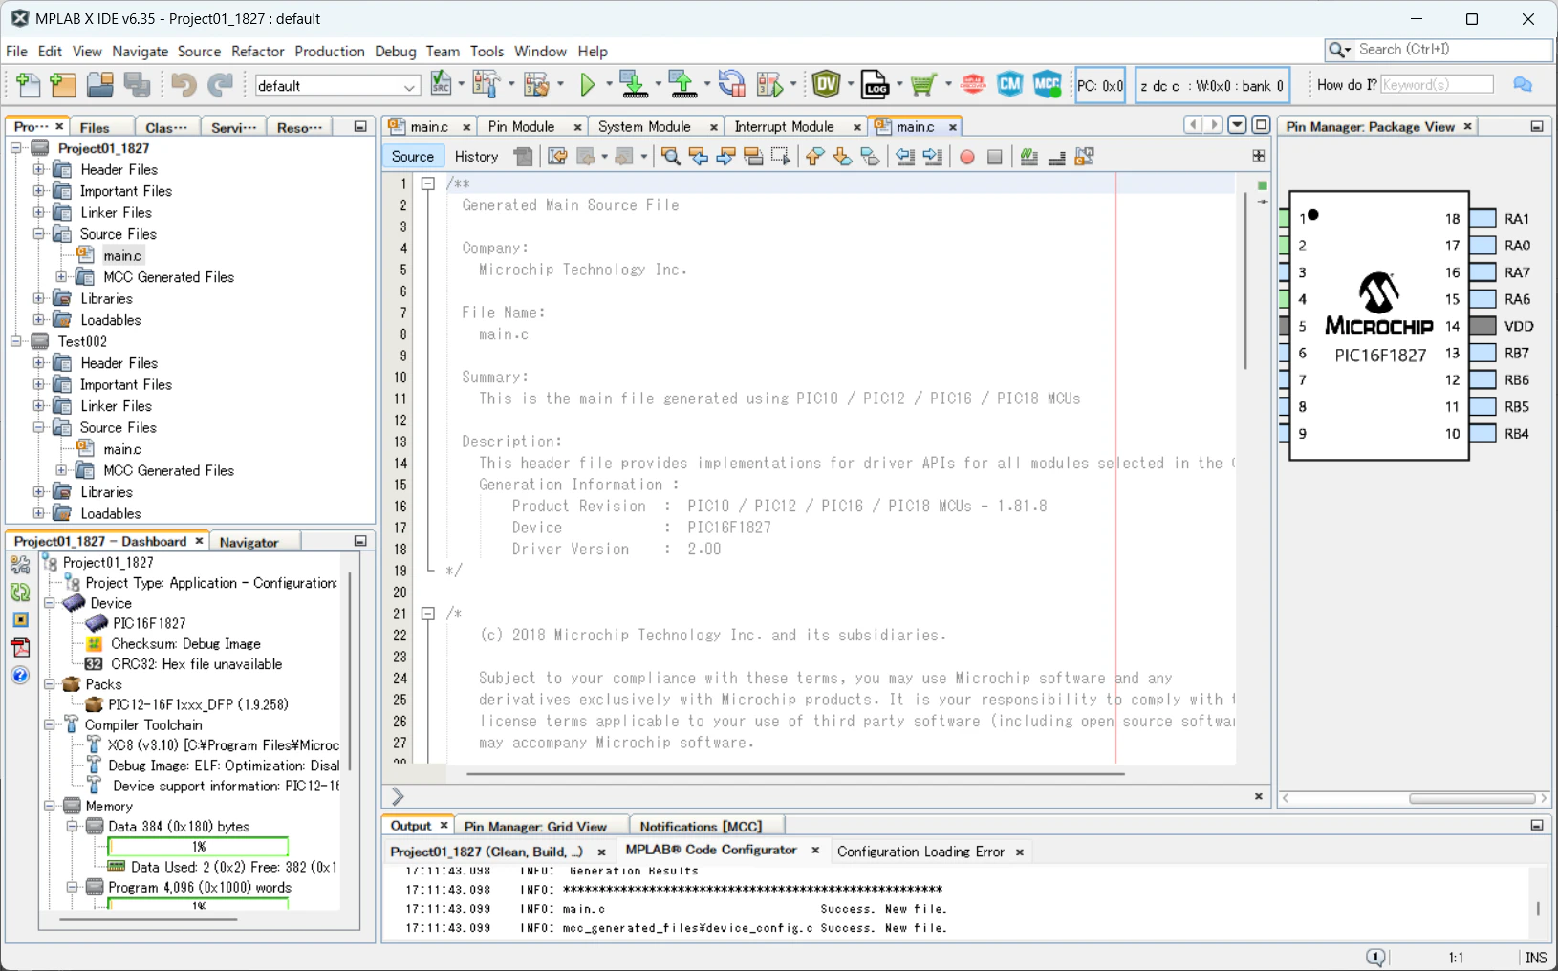Click the Last Edit icon in editor toolbar
Image resolution: width=1558 pixels, height=971 pixels.
pos(557,157)
